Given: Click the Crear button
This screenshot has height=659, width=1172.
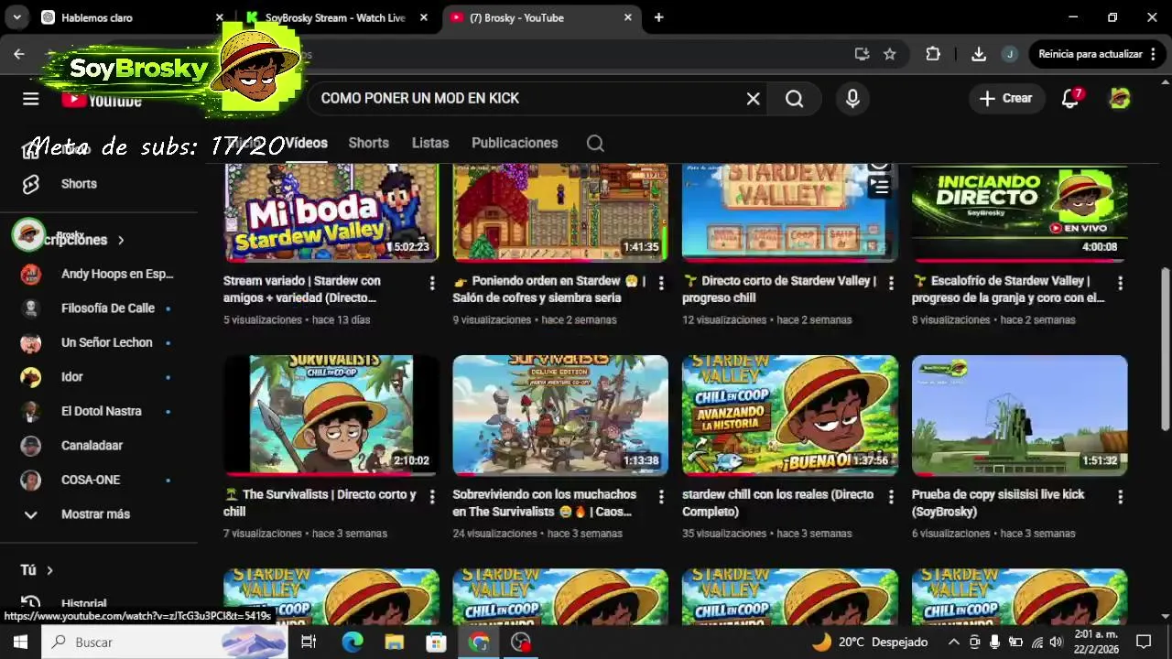Looking at the screenshot, I should coord(1006,99).
